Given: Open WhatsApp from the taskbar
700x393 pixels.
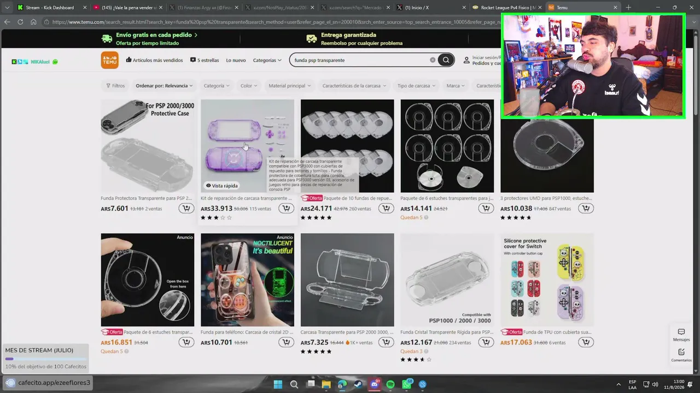Looking at the screenshot, I should (x=407, y=384).
